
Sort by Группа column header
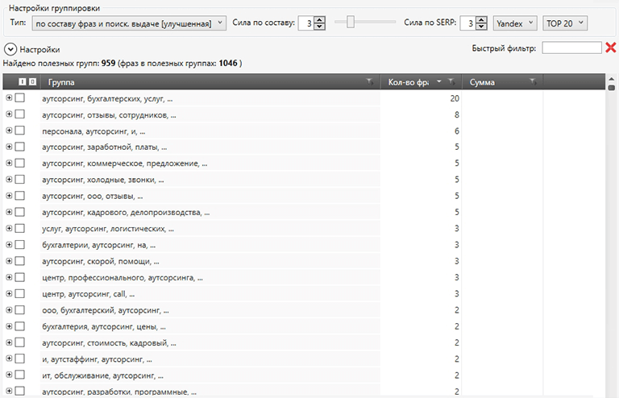click(201, 82)
